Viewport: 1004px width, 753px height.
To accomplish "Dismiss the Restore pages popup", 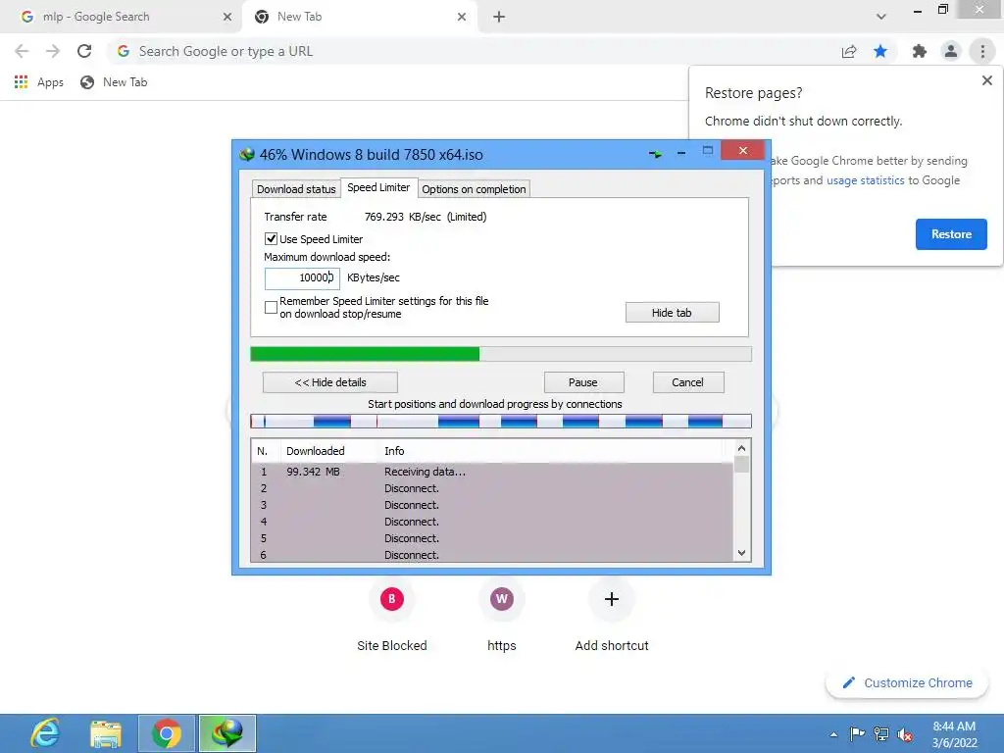I will [986, 80].
